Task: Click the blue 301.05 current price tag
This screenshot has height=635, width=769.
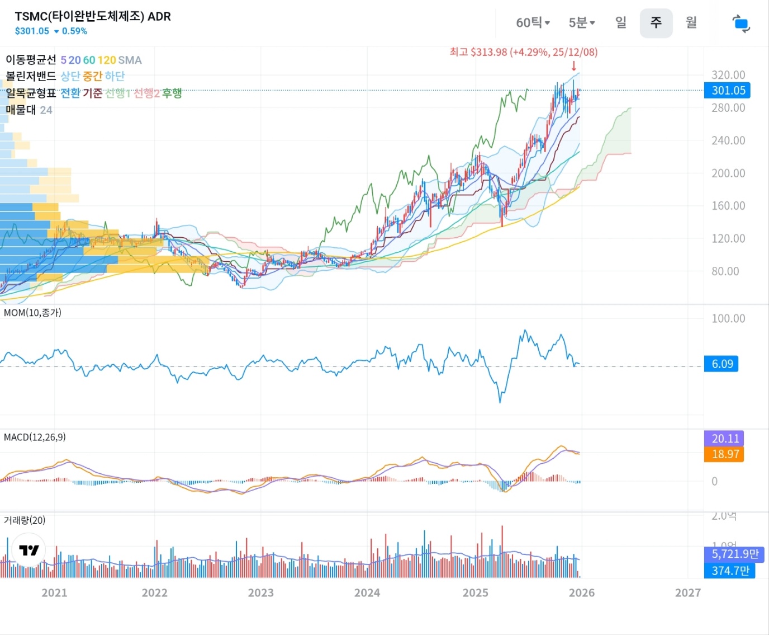Action: point(727,91)
